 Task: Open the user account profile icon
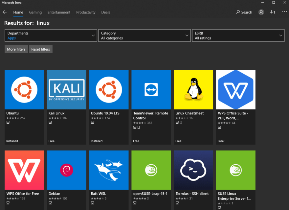point(261,12)
